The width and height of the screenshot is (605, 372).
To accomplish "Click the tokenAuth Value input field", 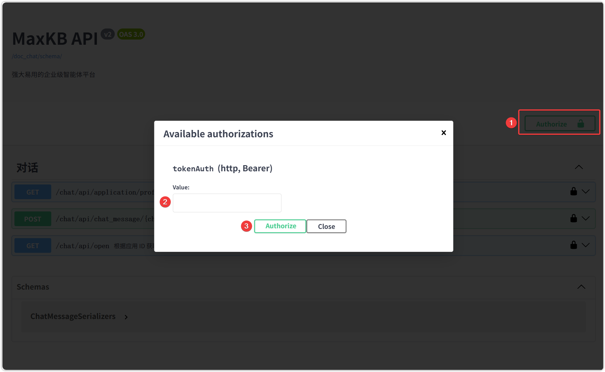I will point(227,203).
